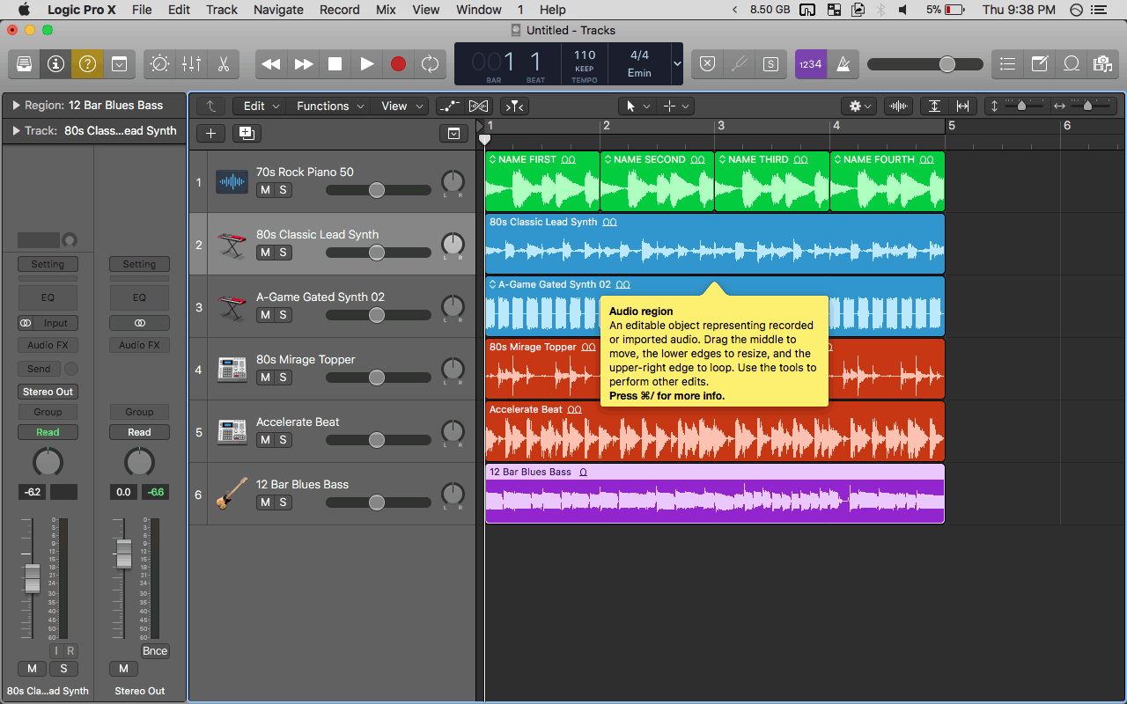
Task: Open the Mix menu in menu bar
Action: click(x=386, y=10)
